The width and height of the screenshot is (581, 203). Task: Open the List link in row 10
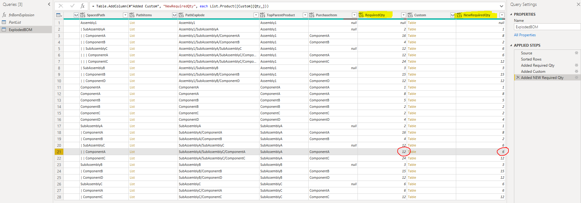click(x=132, y=81)
